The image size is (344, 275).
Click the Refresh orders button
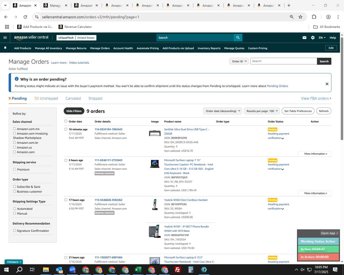click(324, 111)
